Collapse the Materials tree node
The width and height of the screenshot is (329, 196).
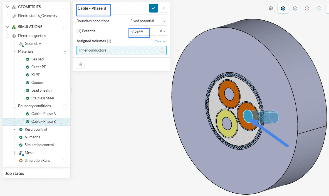(x=14, y=52)
